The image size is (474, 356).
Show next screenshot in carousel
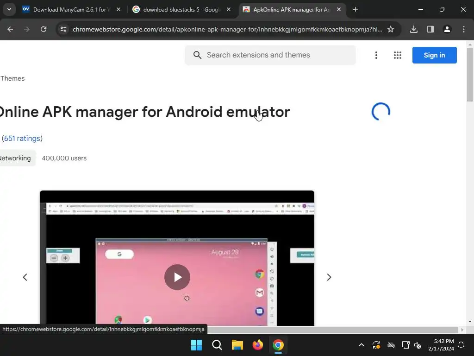tap(329, 277)
